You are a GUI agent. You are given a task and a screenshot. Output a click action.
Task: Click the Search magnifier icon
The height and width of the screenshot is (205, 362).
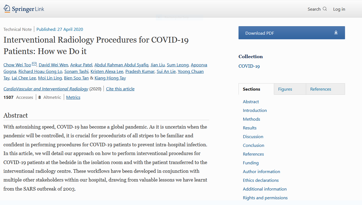pos(325,9)
